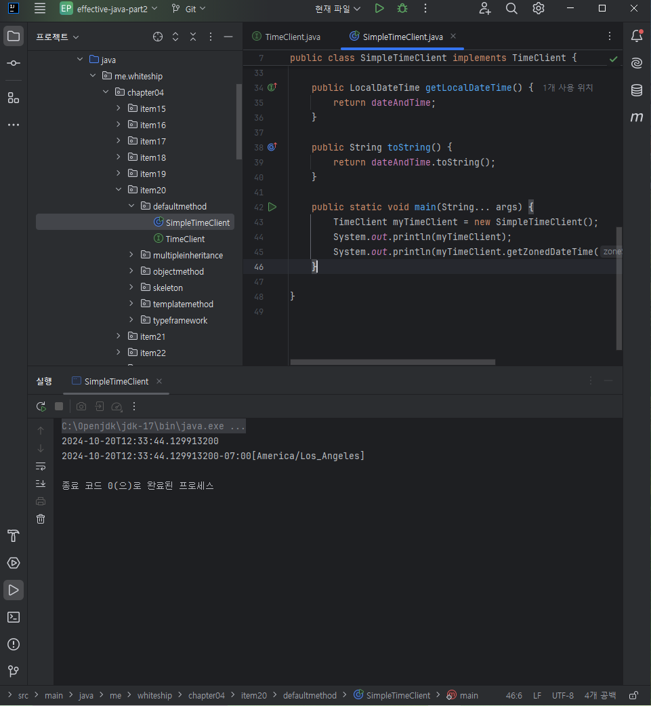Click the Debug bug icon in top toolbar
Image resolution: width=651 pixels, height=706 pixels.
402,9
